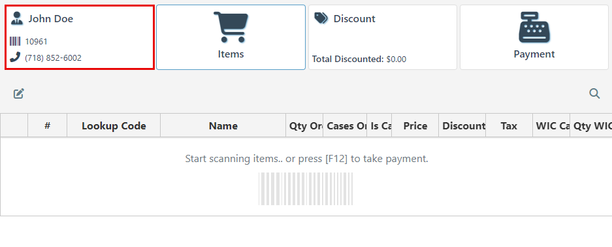
Task: Click the Total Discounted amount
Action: (x=396, y=59)
